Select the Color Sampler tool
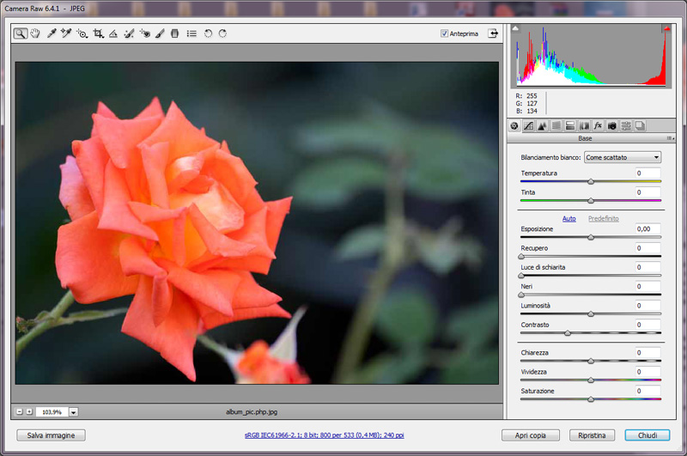 [66, 33]
